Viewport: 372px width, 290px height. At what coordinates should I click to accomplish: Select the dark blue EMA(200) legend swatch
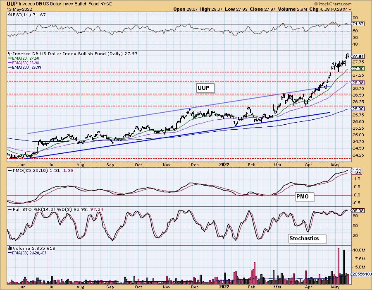click(10, 67)
